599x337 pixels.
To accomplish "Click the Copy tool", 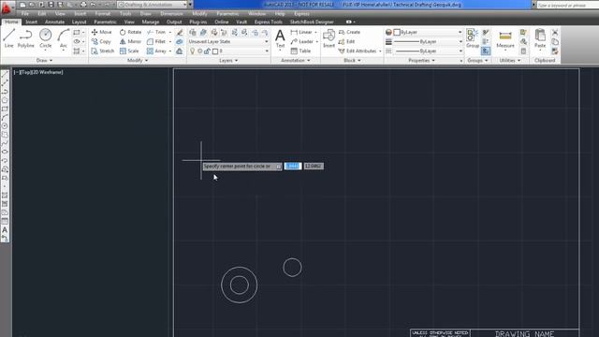I will point(101,41).
